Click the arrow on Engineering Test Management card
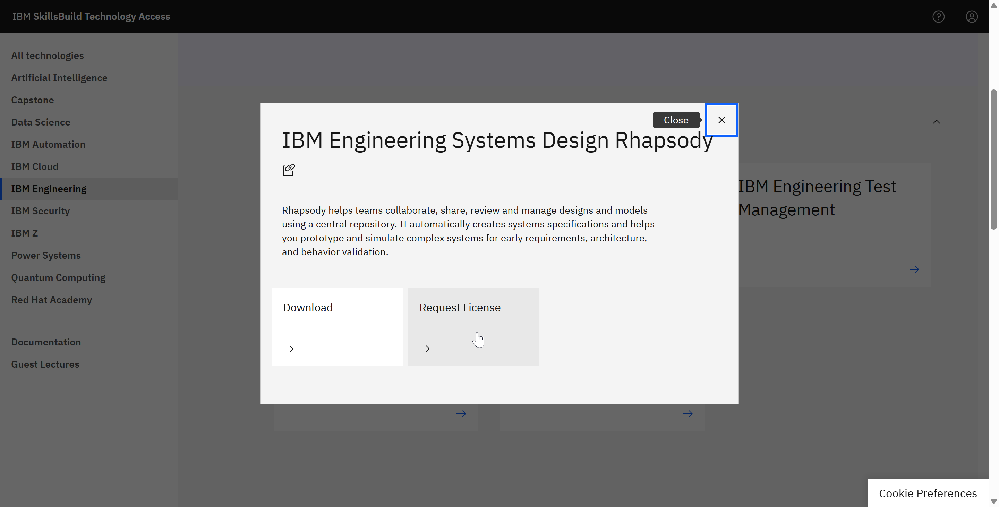 point(914,269)
